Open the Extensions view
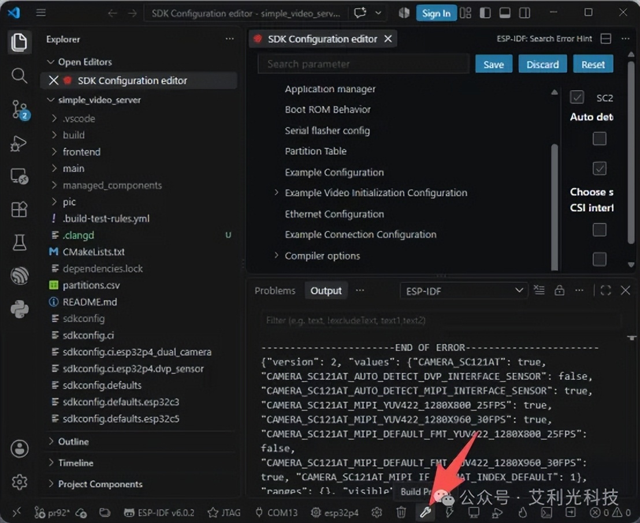This screenshot has width=640, height=523. [x=19, y=210]
